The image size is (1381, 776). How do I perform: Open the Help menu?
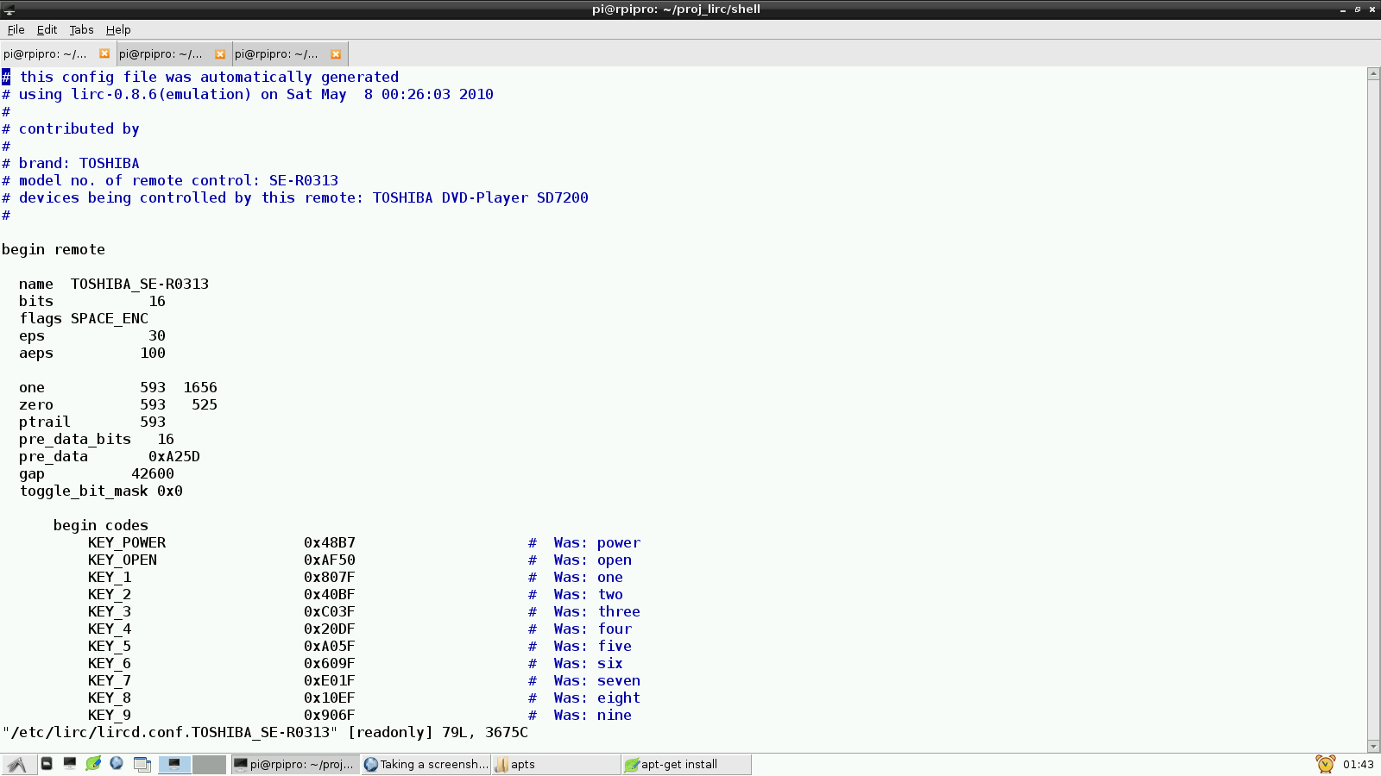pos(118,29)
